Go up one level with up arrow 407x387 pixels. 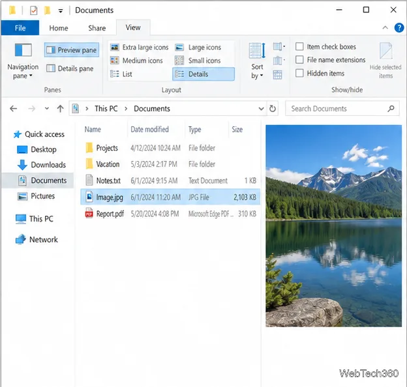[x=61, y=108]
